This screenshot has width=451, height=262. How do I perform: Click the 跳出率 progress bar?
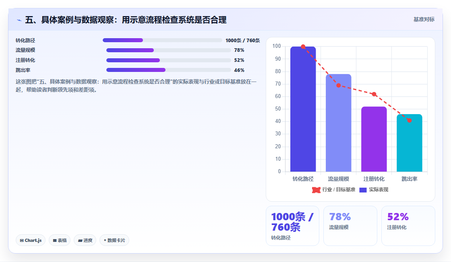[x=169, y=70]
